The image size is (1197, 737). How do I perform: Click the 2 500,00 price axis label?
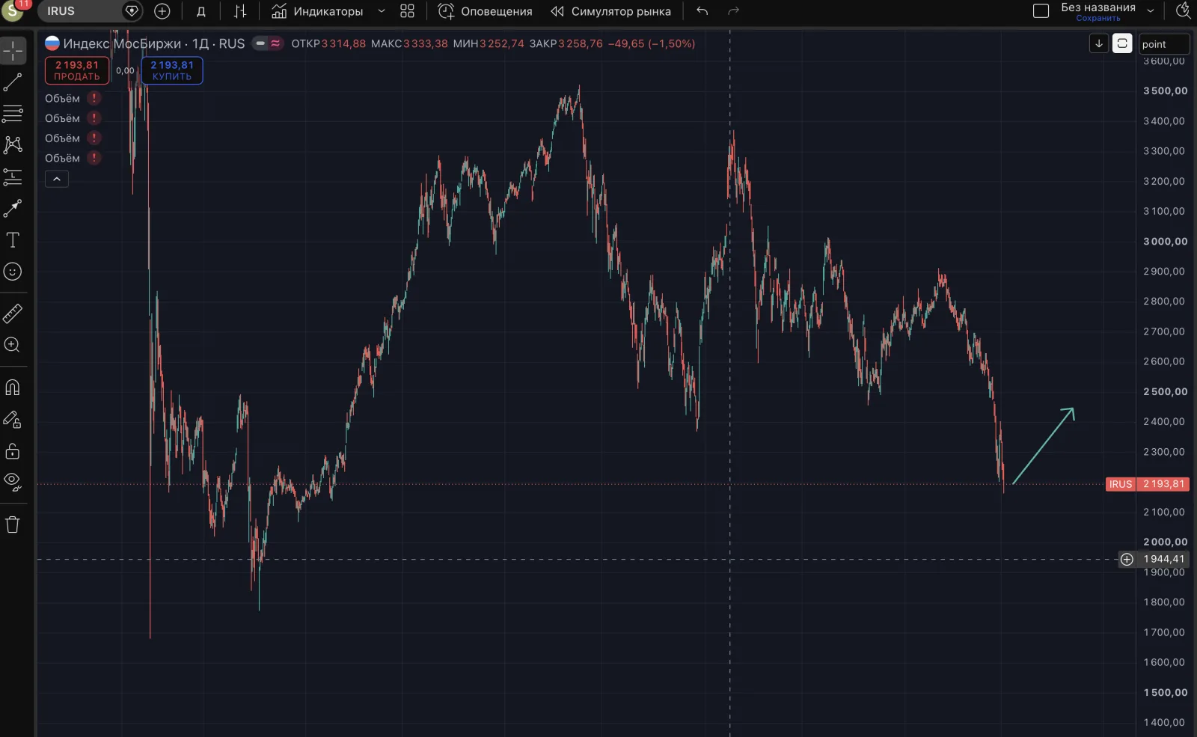[x=1165, y=391]
